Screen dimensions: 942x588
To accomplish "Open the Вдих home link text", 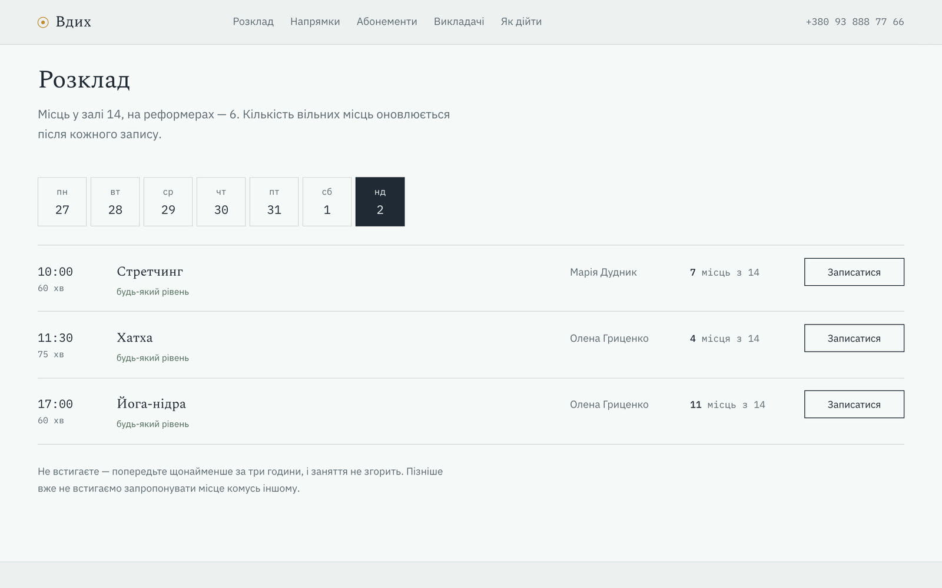I will coord(74,22).
